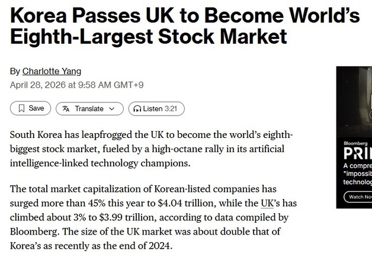Open author Charlotte Yang's profile link
This screenshot has height=260, width=372.
[x=52, y=71]
